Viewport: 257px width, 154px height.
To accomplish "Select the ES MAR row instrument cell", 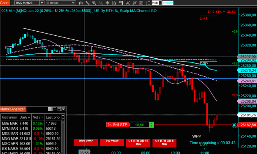I will (x=9, y=149).
